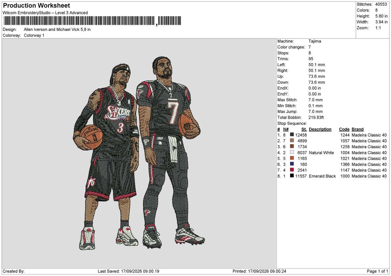391x276 pixels.
Task: Click the 'Max Stitch:' label
Action: (x=287, y=100)
